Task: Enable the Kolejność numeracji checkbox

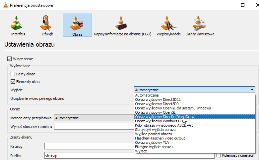Action: (x=219, y=155)
